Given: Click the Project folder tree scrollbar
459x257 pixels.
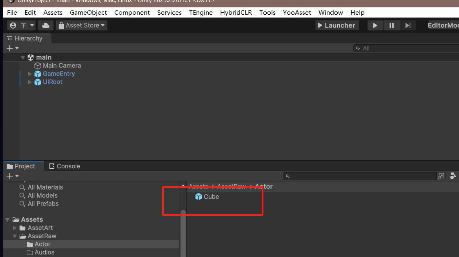Looking at the screenshot, I should [x=183, y=234].
